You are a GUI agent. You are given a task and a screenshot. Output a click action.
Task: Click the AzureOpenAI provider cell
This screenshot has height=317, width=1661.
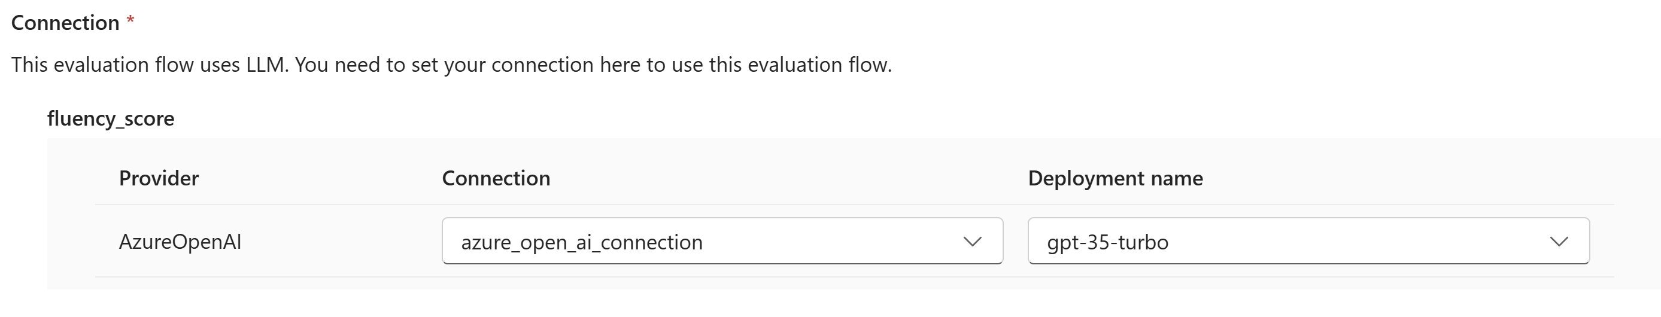point(180,242)
